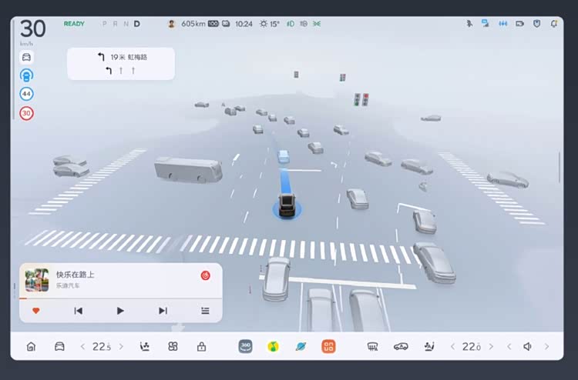
Task: Toggle favorite heart for current song
Action: click(35, 311)
